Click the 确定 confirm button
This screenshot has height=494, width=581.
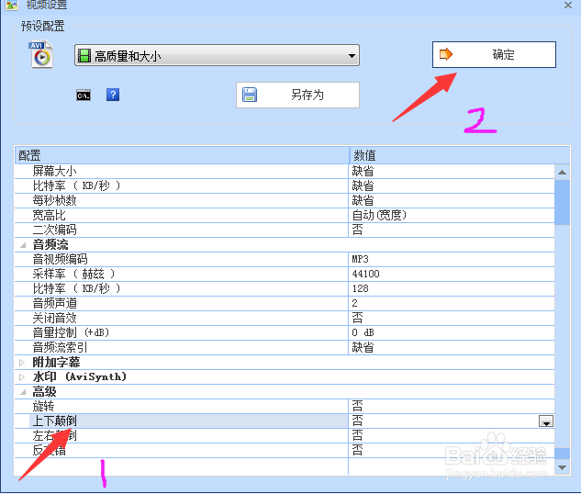point(494,54)
